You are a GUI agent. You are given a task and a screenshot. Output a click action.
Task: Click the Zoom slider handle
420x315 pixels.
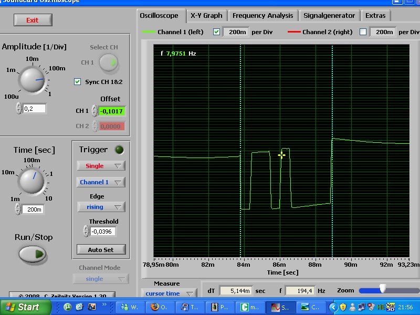pos(383,289)
